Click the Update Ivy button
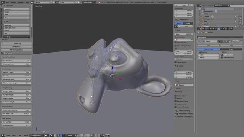This screenshot has height=137, width=244. point(16,43)
